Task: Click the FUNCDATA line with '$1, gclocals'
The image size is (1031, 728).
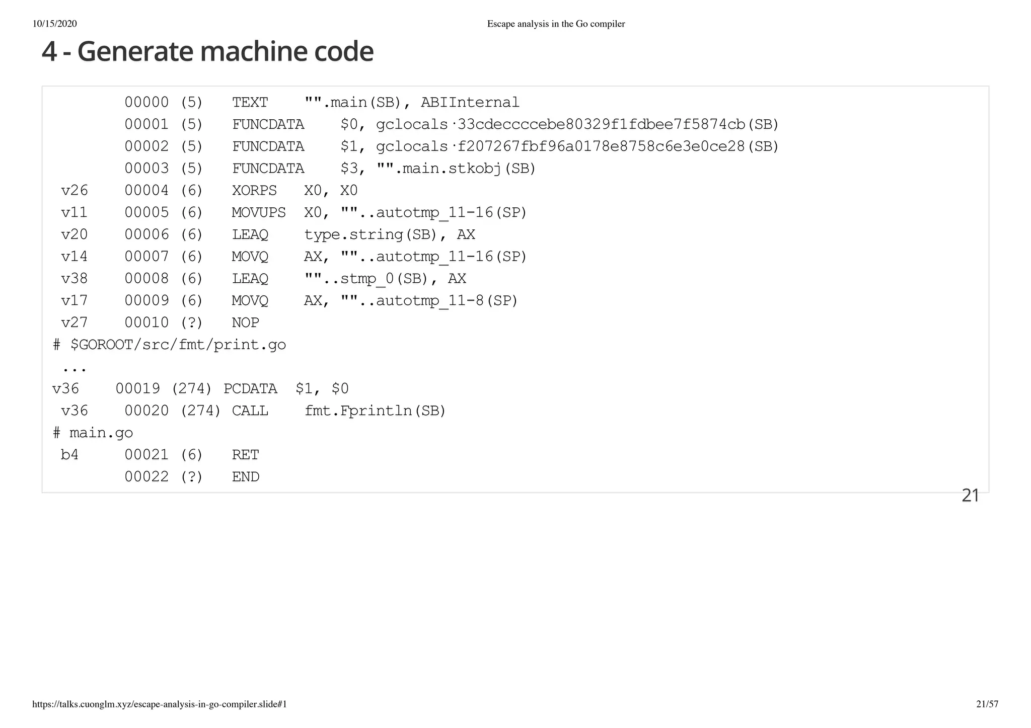Action: [452, 146]
